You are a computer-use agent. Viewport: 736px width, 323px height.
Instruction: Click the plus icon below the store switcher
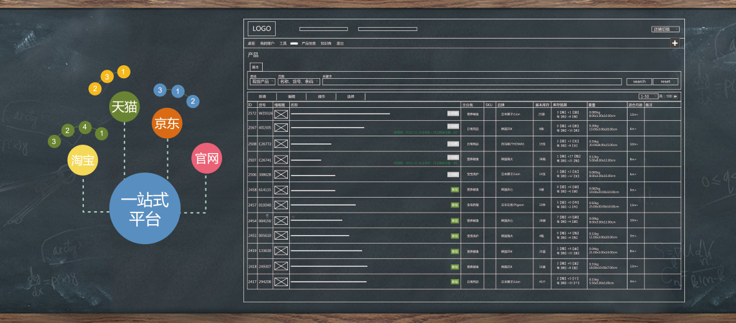(675, 43)
